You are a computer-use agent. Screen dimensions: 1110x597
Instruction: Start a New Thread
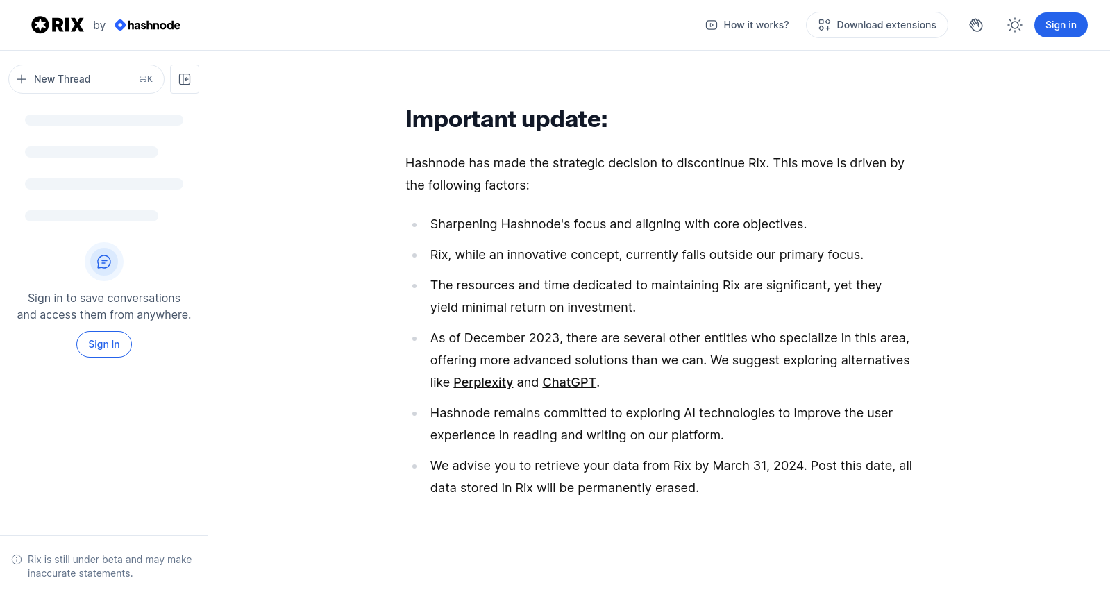[86, 79]
